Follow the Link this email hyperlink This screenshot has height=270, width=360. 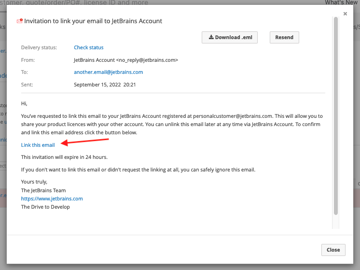tap(38, 145)
